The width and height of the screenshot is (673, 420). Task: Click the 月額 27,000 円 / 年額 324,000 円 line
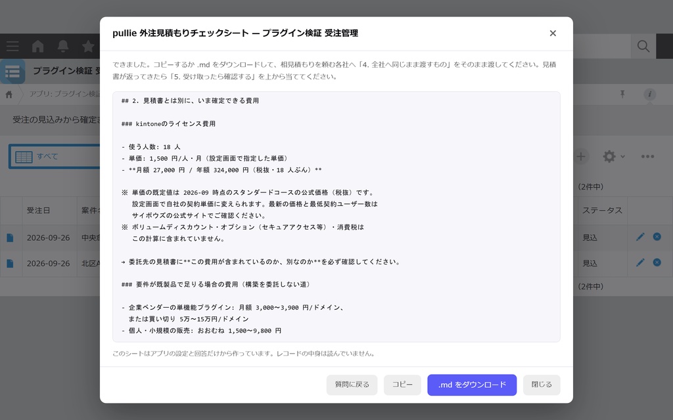(x=221, y=170)
